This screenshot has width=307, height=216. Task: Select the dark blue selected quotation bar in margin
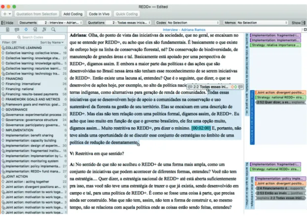(252, 117)
